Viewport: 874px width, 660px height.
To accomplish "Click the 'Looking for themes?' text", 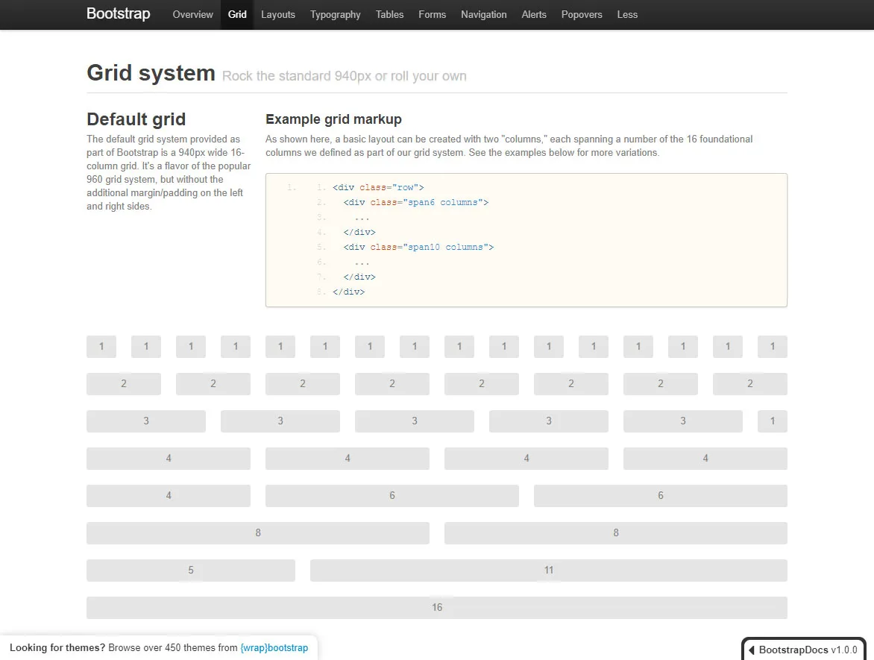I will pyautogui.click(x=57, y=648).
